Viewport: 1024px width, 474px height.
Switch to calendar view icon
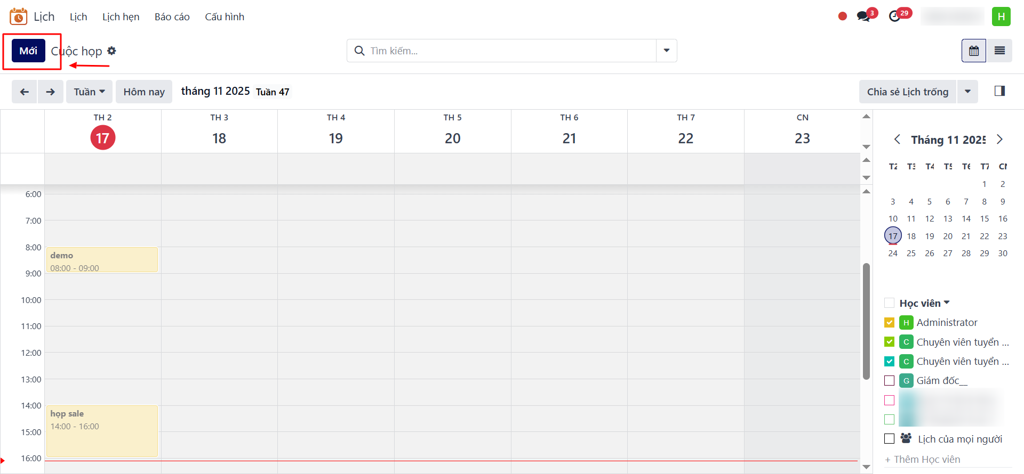tap(974, 51)
